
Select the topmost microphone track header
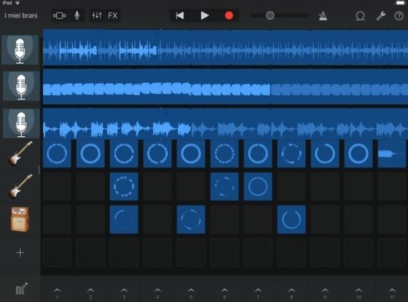20,50
